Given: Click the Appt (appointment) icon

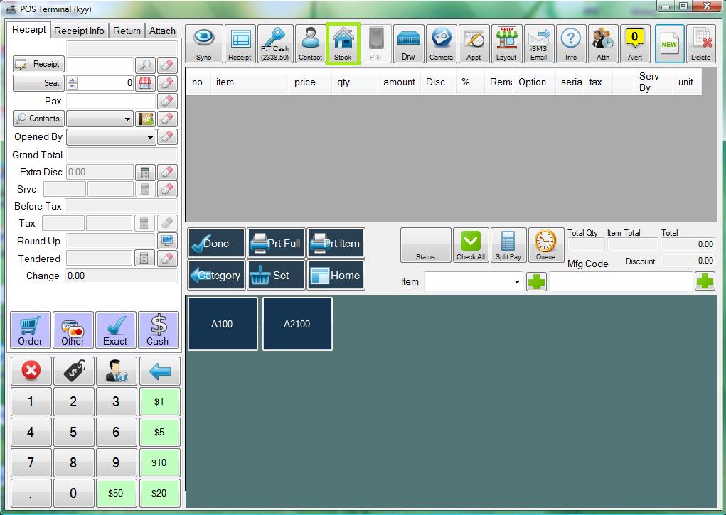Looking at the screenshot, I should 474,43.
